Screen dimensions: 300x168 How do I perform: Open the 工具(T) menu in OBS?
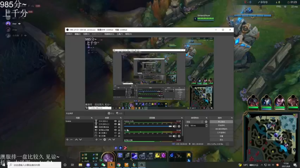120,34
